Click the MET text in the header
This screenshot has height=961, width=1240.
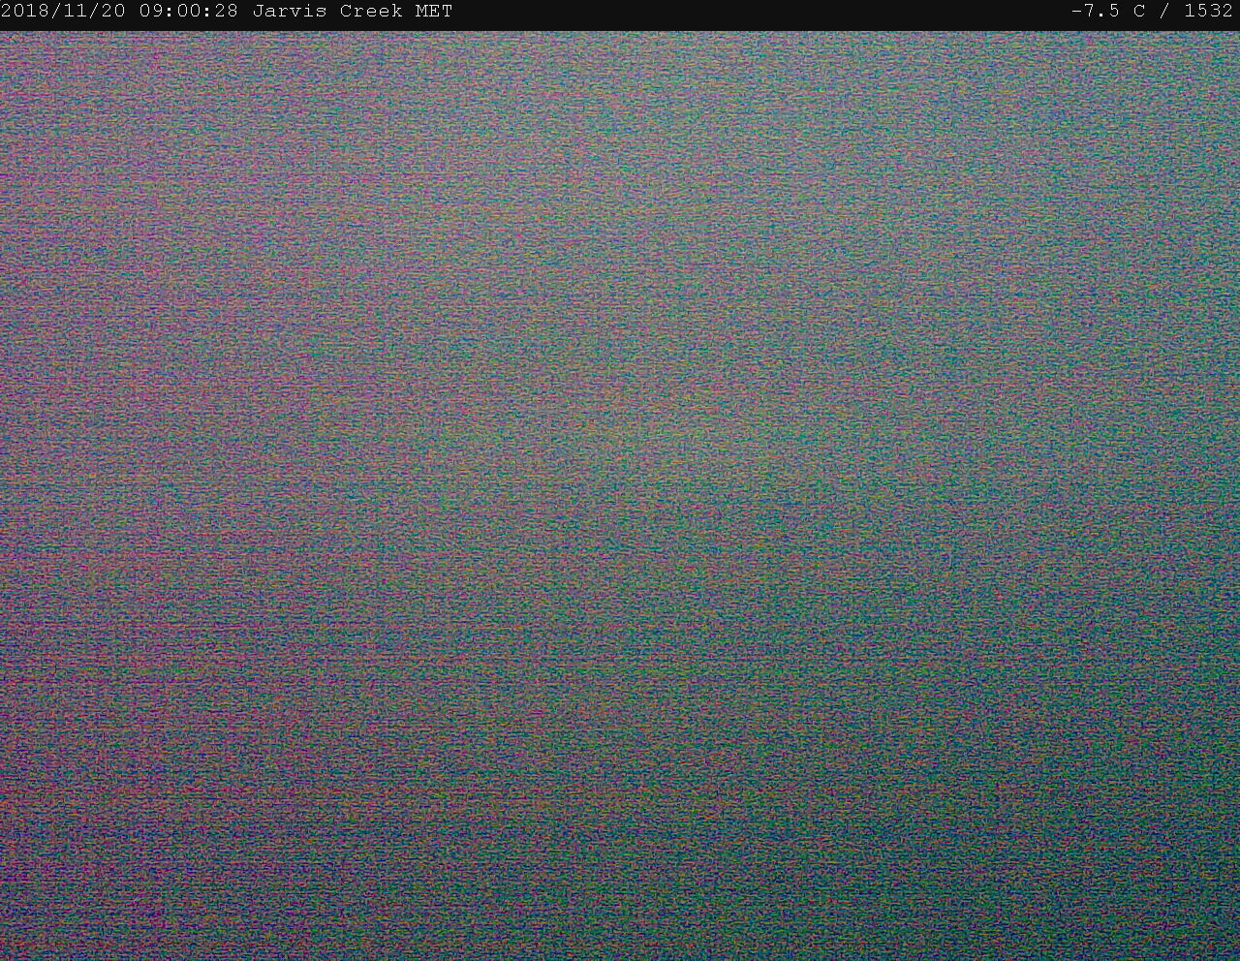(x=433, y=12)
